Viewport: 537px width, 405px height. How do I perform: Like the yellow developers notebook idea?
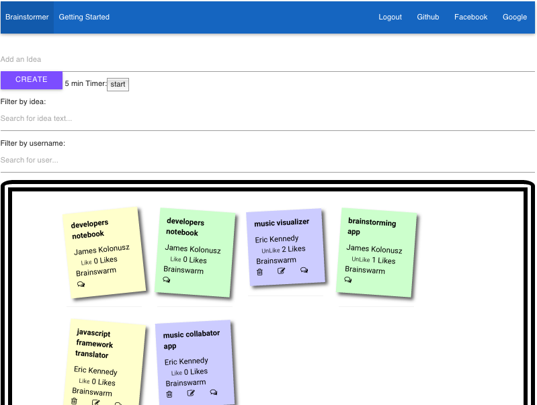pos(86,262)
